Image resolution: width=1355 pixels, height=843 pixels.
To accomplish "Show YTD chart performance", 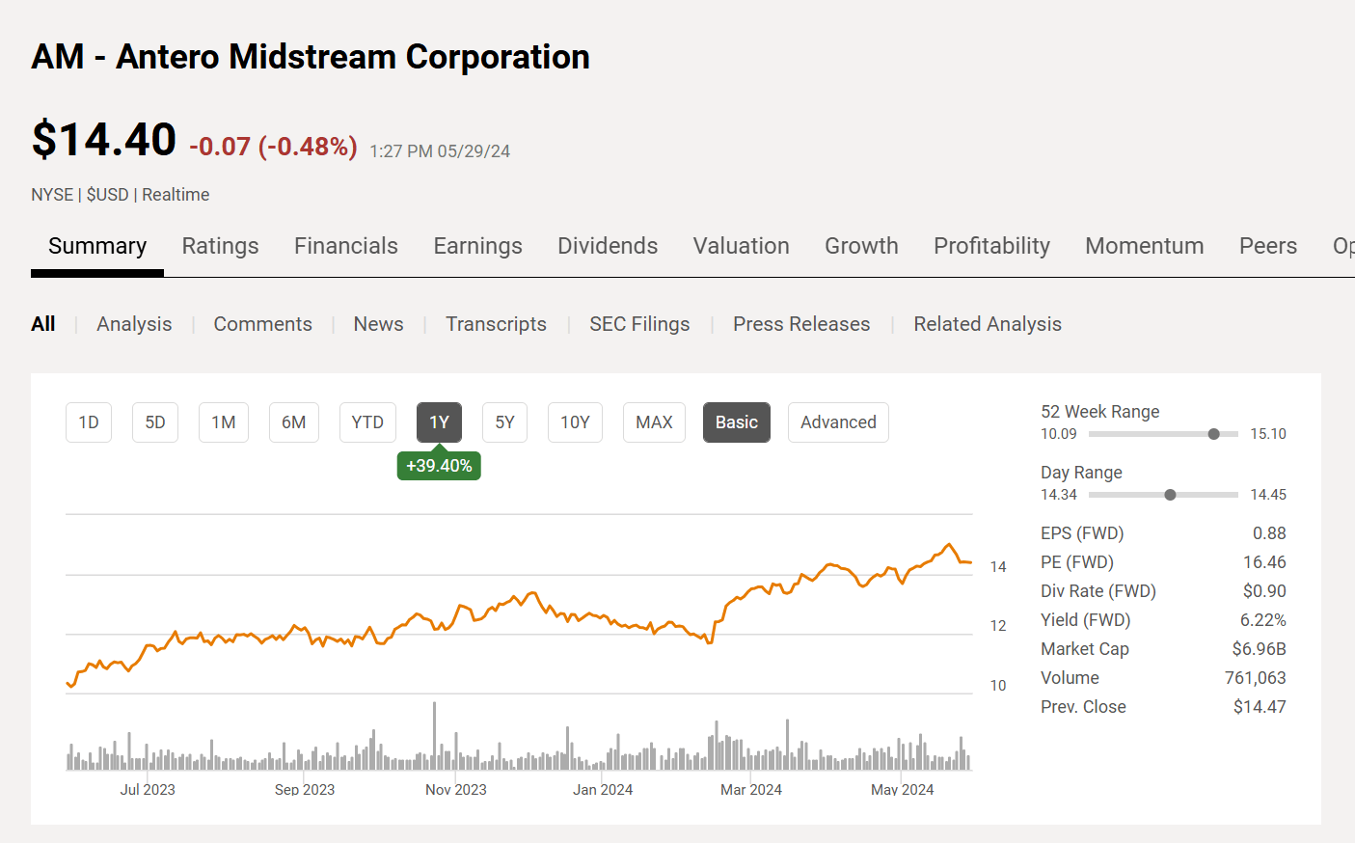I will point(367,422).
